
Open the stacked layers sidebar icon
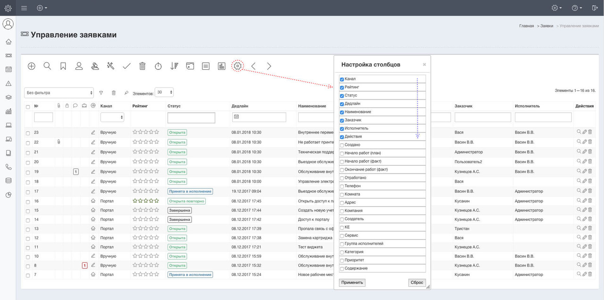pyautogui.click(x=8, y=97)
